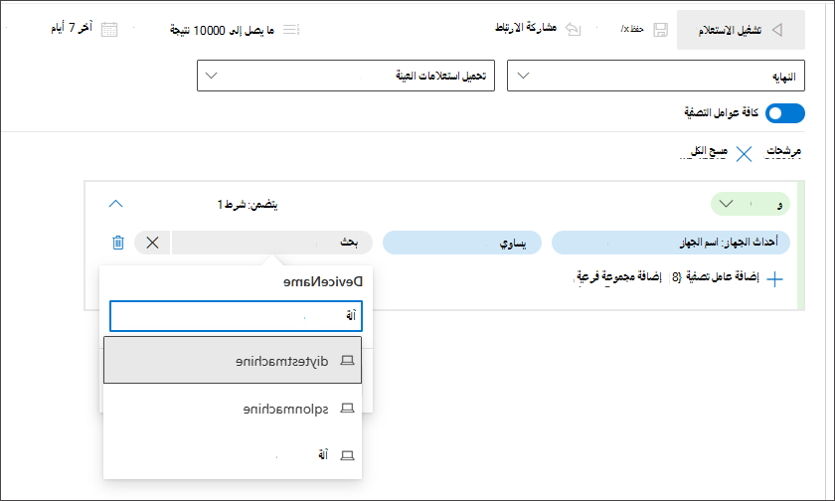Open the load sample queries dropdown
Screen dimensions: 835x501
coord(346,76)
